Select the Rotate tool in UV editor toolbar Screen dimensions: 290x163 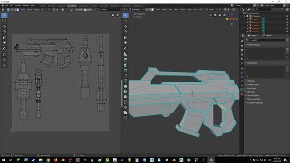coord(4,32)
